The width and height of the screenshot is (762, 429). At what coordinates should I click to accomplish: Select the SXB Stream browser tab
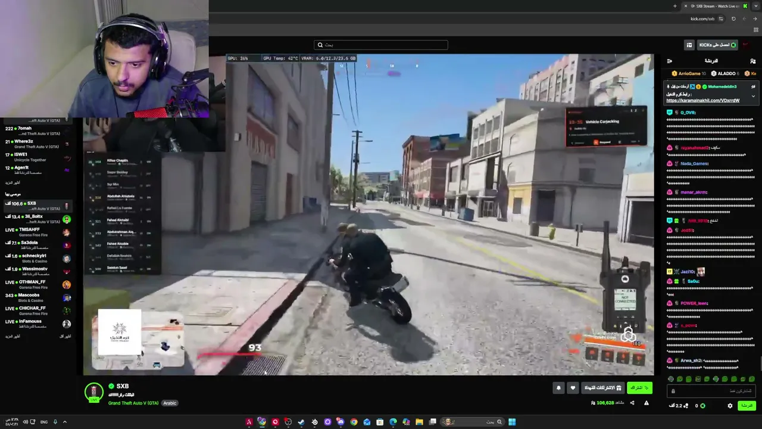click(x=714, y=6)
